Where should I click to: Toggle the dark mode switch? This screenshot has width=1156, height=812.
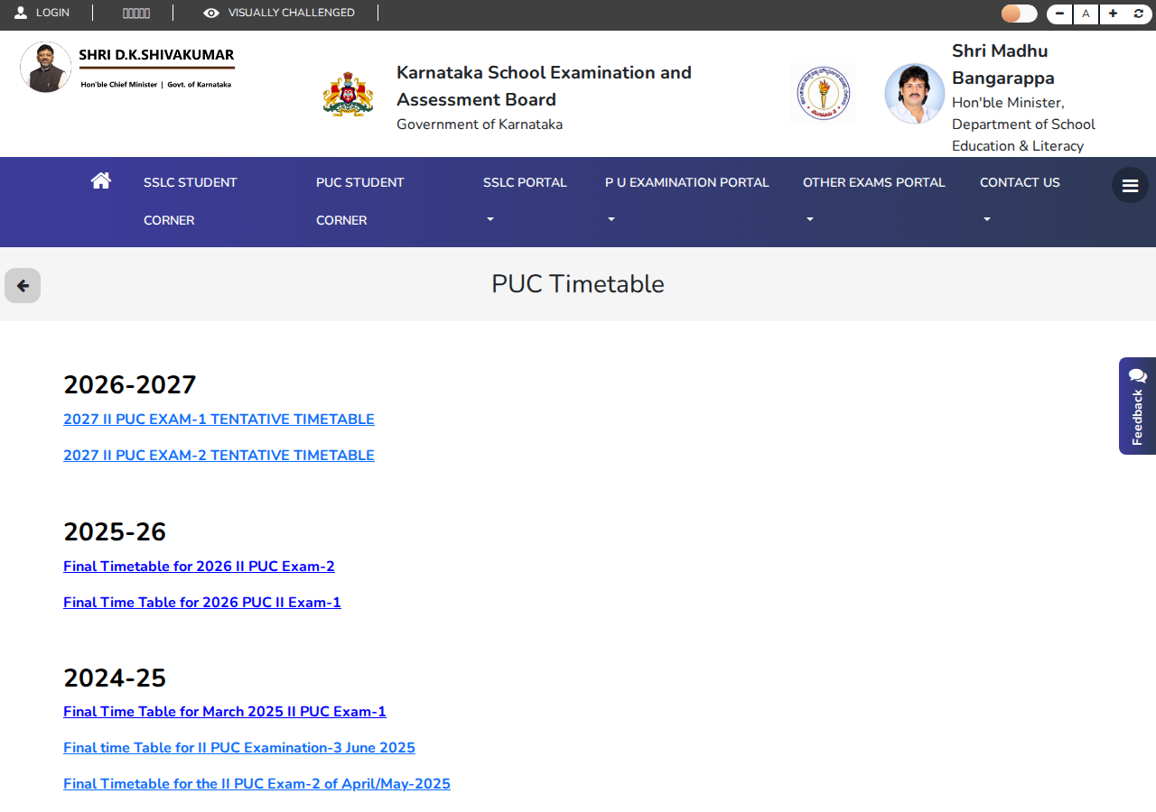(1019, 14)
